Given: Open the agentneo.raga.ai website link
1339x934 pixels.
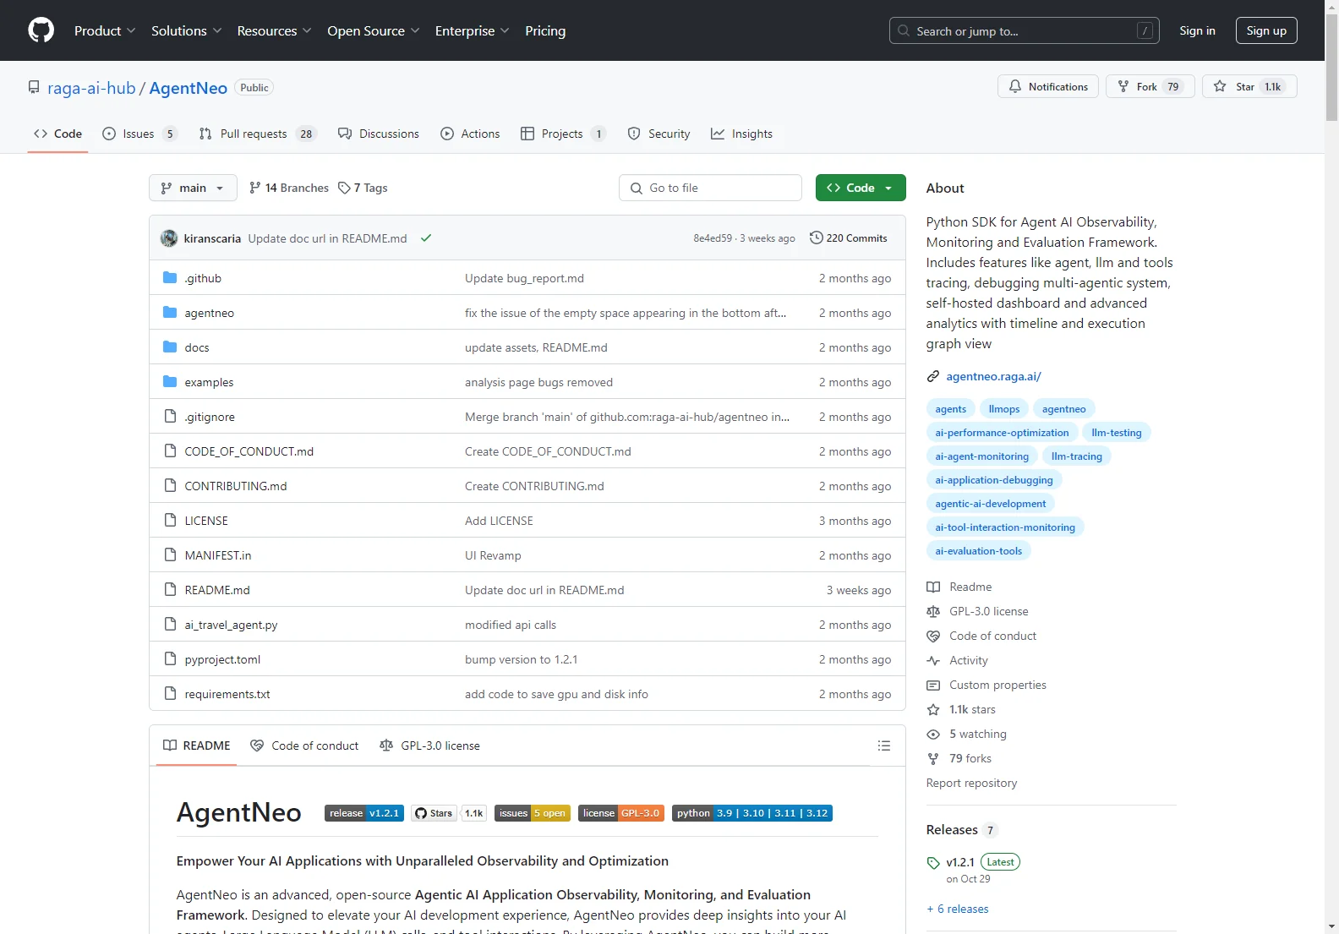Looking at the screenshot, I should coord(993,376).
